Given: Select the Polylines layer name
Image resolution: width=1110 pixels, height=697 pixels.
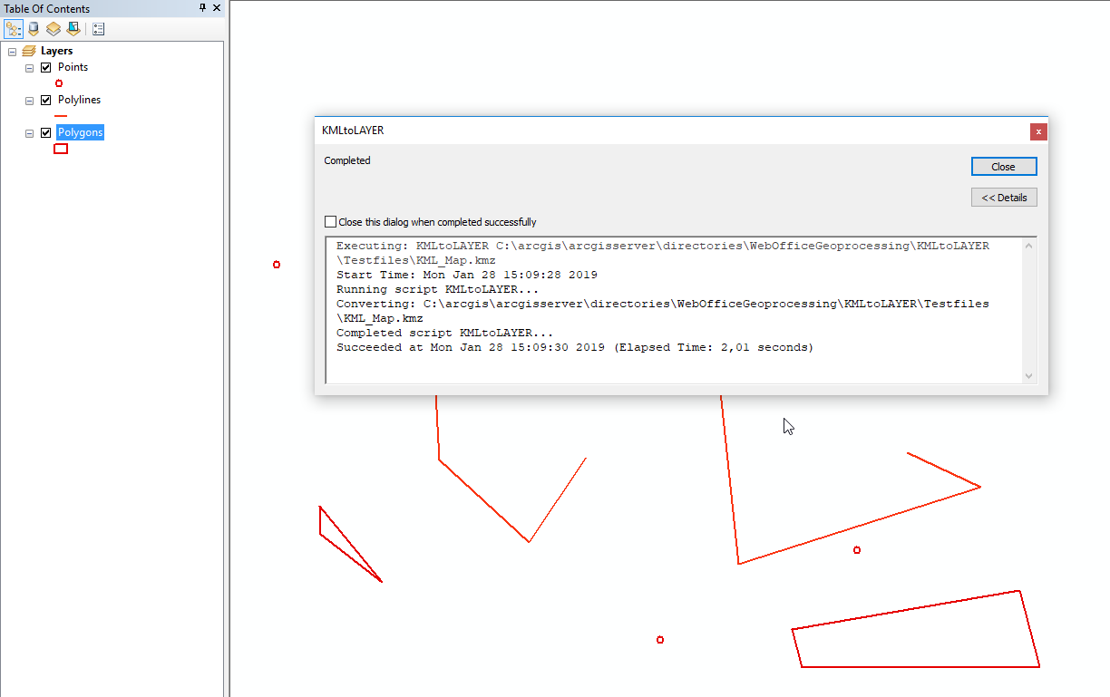Looking at the screenshot, I should click(x=79, y=100).
